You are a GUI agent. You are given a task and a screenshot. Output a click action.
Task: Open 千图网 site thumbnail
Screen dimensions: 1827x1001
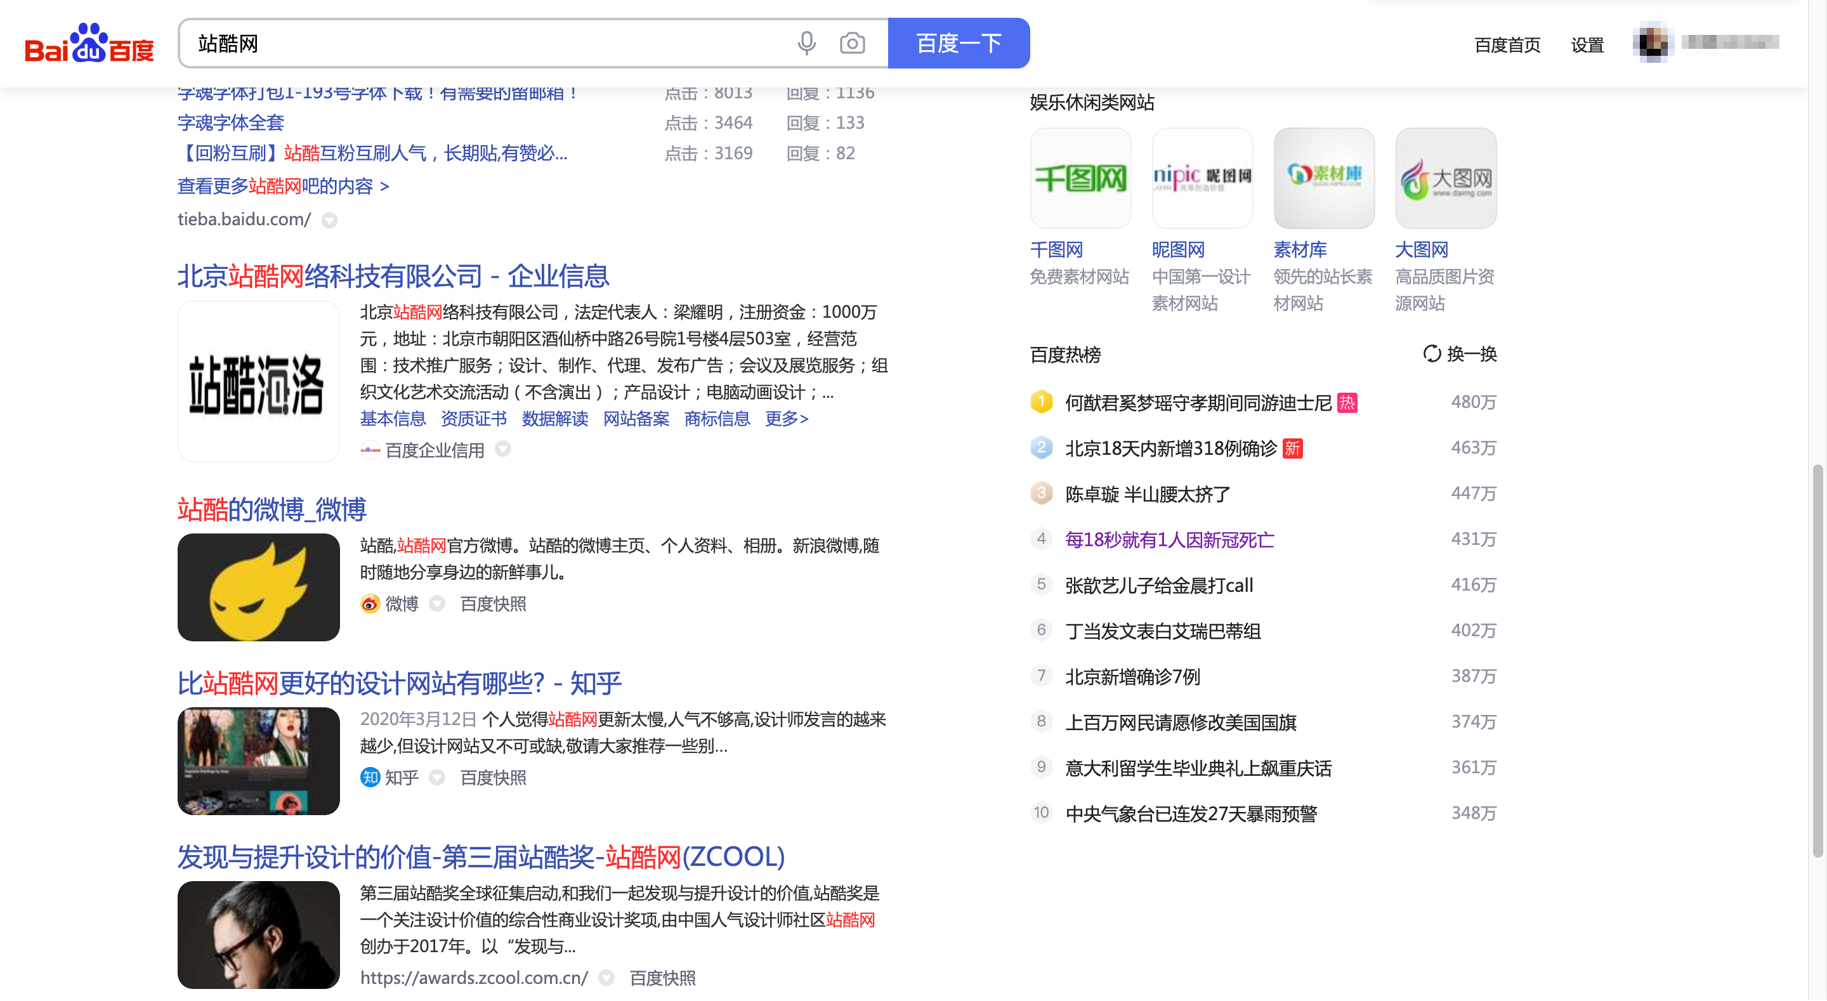(x=1081, y=178)
